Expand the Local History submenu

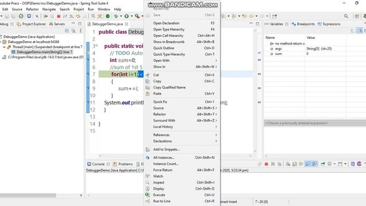click(182, 126)
